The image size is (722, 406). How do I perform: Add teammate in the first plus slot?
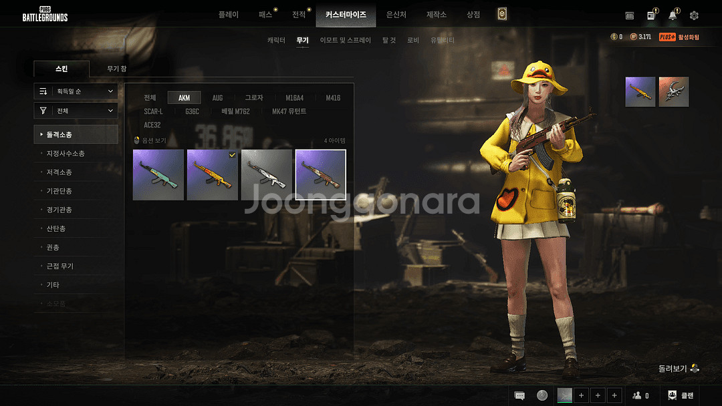click(x=581, y=395)
